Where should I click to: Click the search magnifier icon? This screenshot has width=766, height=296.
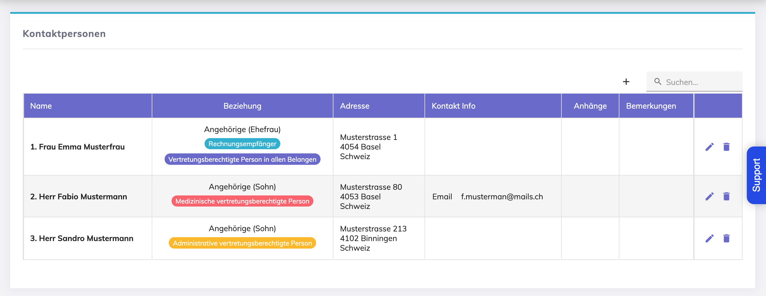(658, 81)
